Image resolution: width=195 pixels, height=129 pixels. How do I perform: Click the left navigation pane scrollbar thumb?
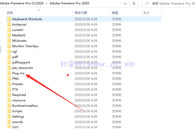tap(1, 50)
